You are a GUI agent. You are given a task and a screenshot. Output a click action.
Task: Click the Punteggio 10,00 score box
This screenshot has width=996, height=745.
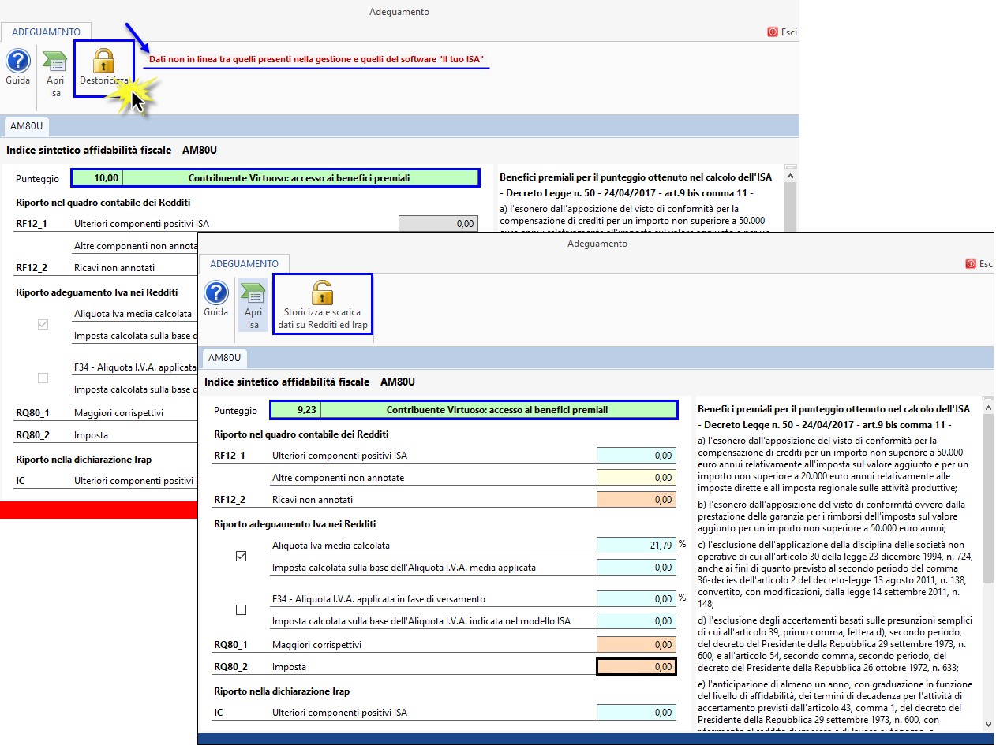[x=98, y=178]
